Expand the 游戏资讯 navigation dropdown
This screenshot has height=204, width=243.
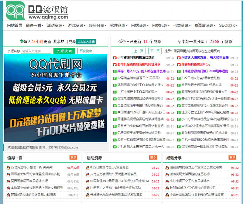[x=77, y=25]
